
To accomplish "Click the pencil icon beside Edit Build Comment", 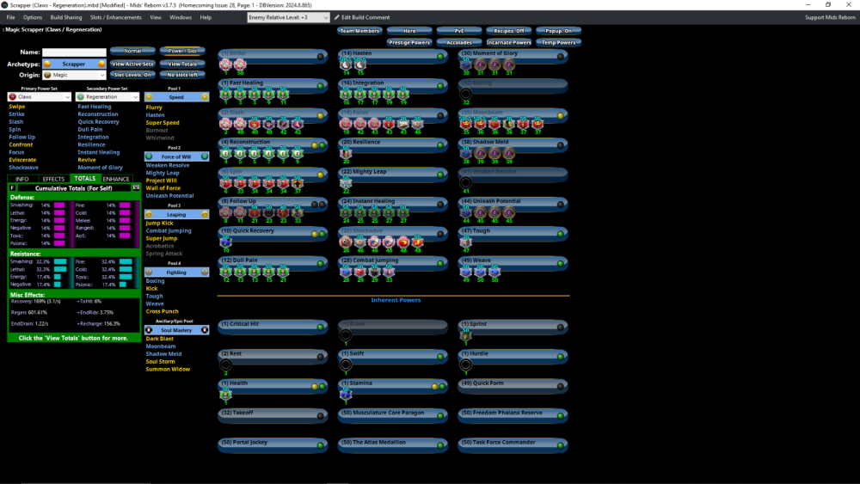I will [x=336, y=17].
